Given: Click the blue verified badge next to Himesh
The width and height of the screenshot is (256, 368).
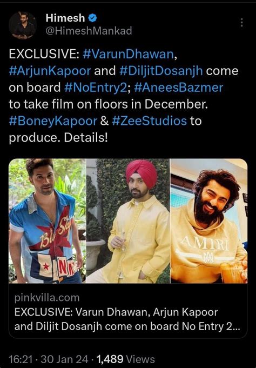Looking at the screenshot, I should [92, 18].
